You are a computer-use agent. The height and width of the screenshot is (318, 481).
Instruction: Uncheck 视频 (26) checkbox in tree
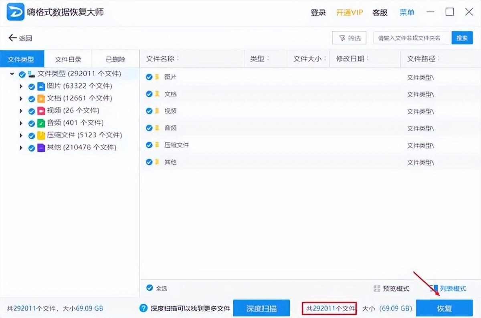click(x=32, y=111)
